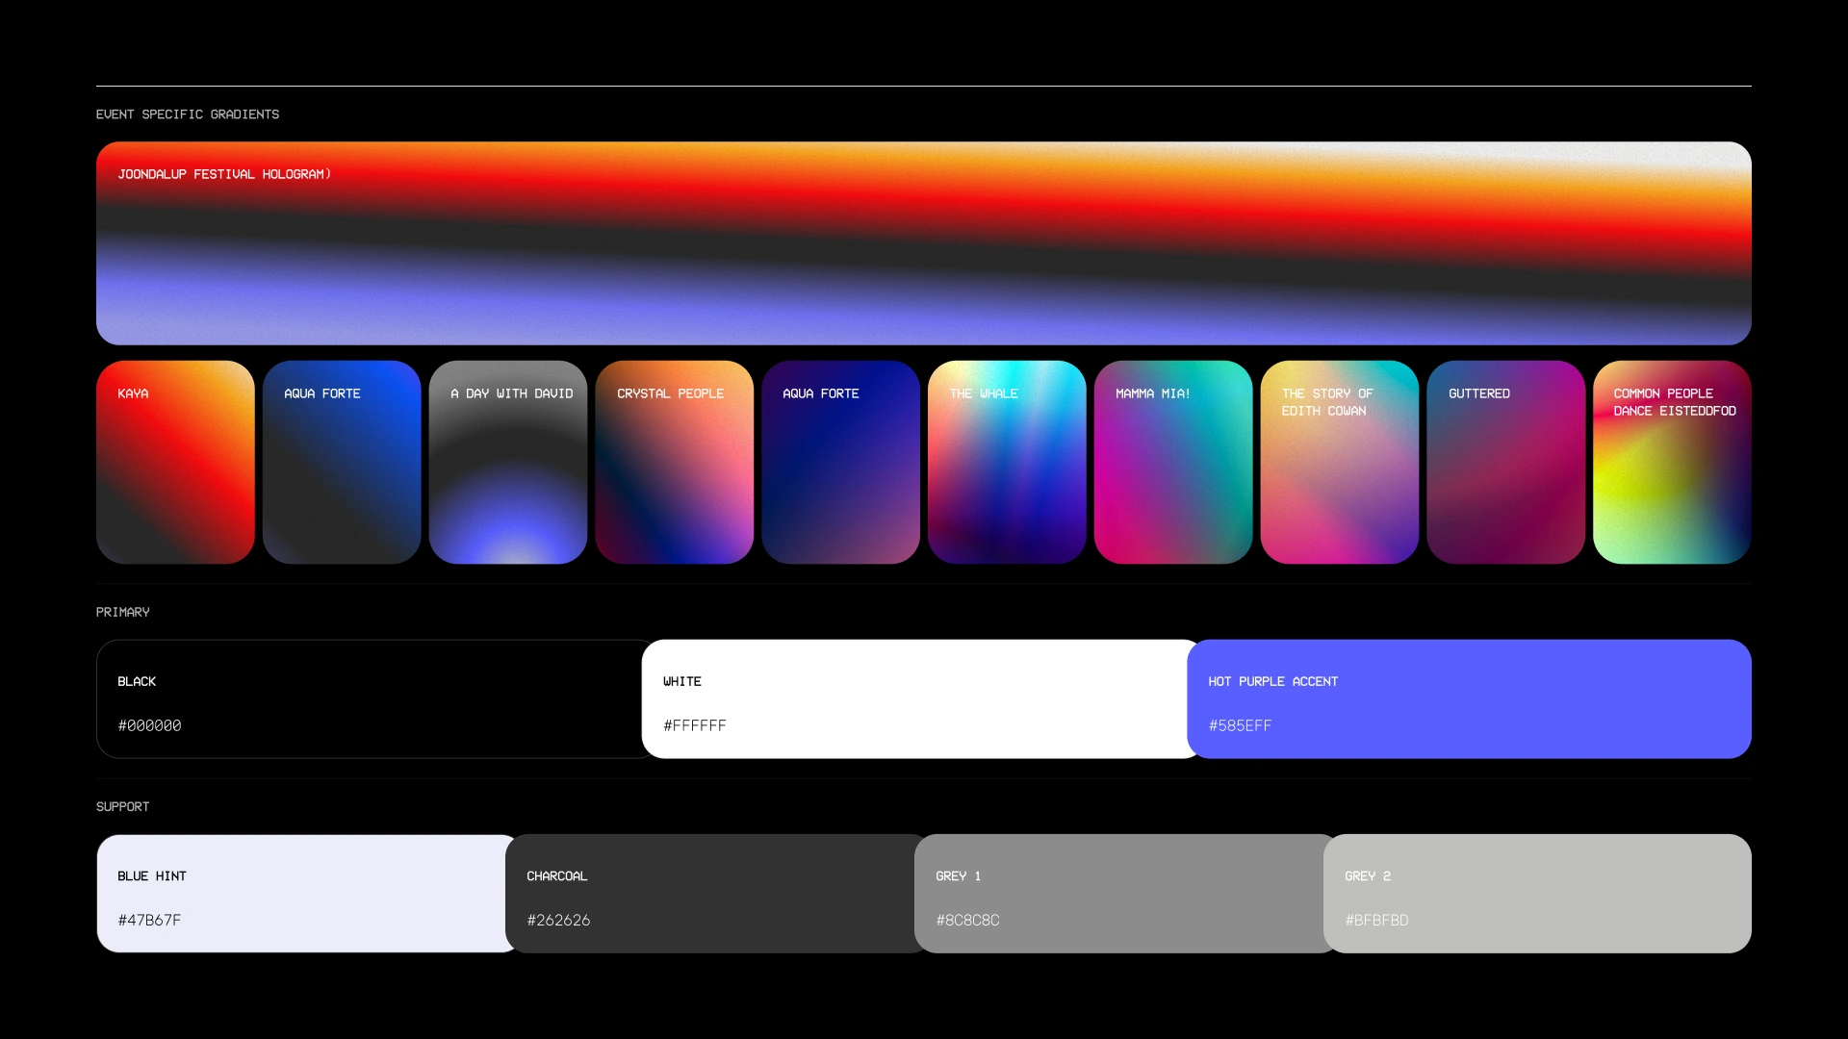This screenshot has height=1039, width=1848.
Task: Click the Event Specific Gradients heading
Action: click(188, 114)
